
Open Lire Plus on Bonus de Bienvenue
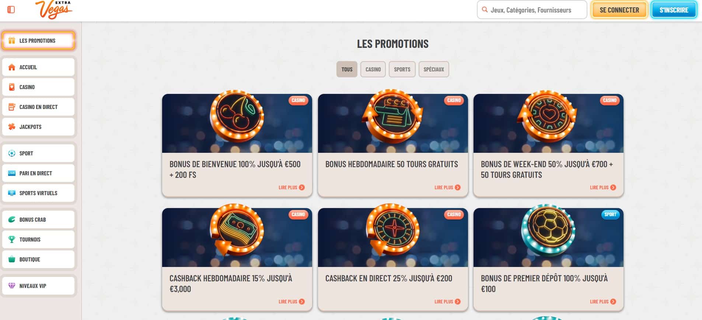coord(291,187)
